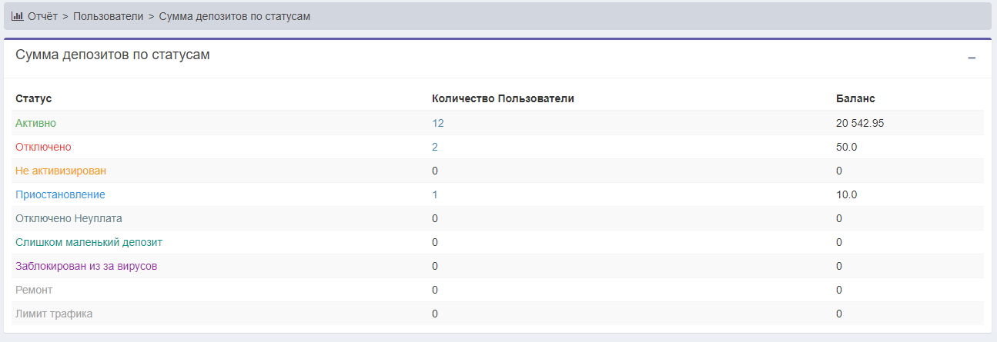This screenshot has height=342, width=997.
Task: Click Сумма депозитов по статусам breadcrumb item
Action: click(x=234, y=16)
